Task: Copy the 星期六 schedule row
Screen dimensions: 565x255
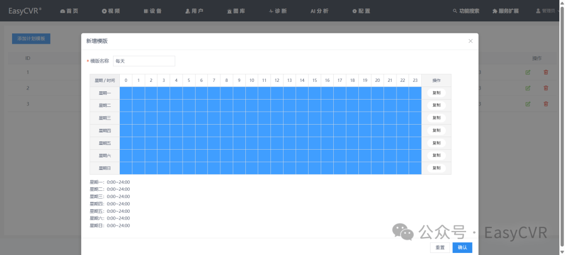Action: 436,155
